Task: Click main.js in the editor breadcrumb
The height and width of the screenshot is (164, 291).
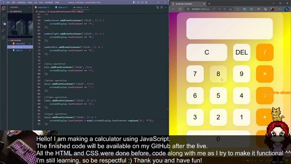Action: click(42, 11)
